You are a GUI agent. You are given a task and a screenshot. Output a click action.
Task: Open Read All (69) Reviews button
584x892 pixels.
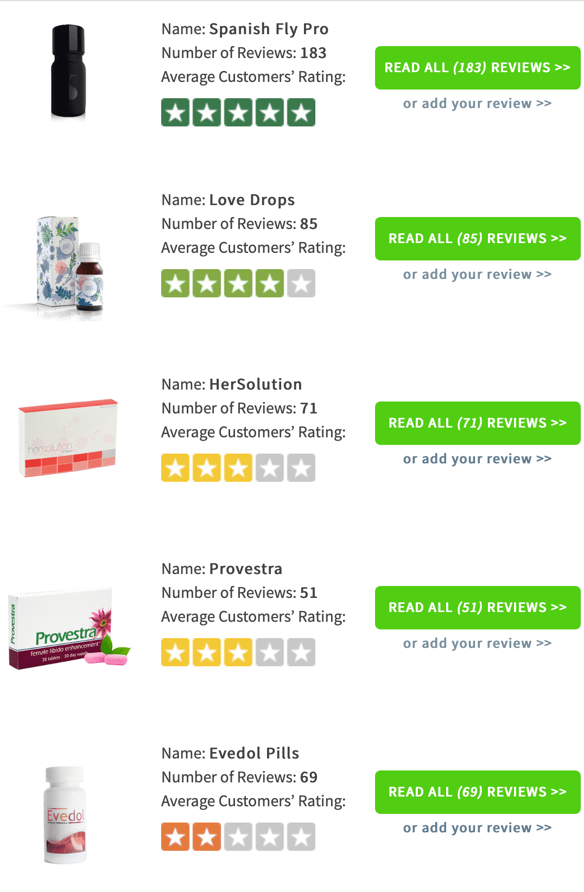click(x=478, y=792)
